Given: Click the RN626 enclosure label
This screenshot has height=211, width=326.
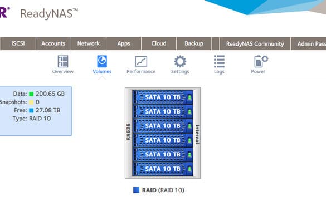Looking at the screenshot, I should pyautogui.click(x=128, y=132).
